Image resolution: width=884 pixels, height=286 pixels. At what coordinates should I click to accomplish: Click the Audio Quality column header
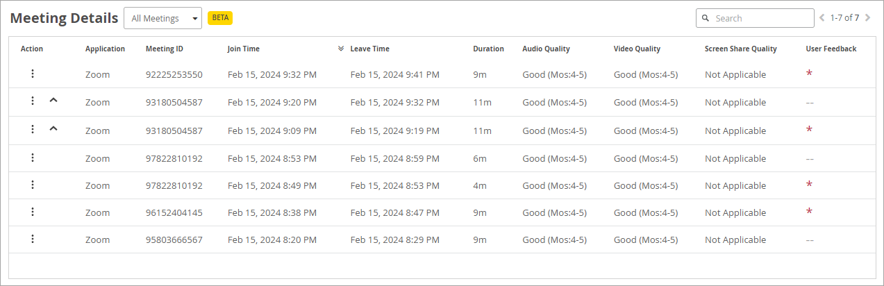point(546,49)
